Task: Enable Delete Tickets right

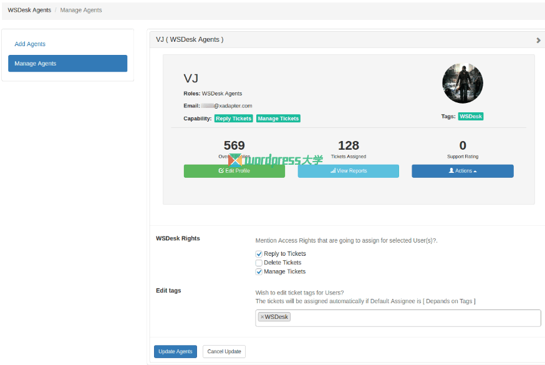Action: tap(259, 263)
